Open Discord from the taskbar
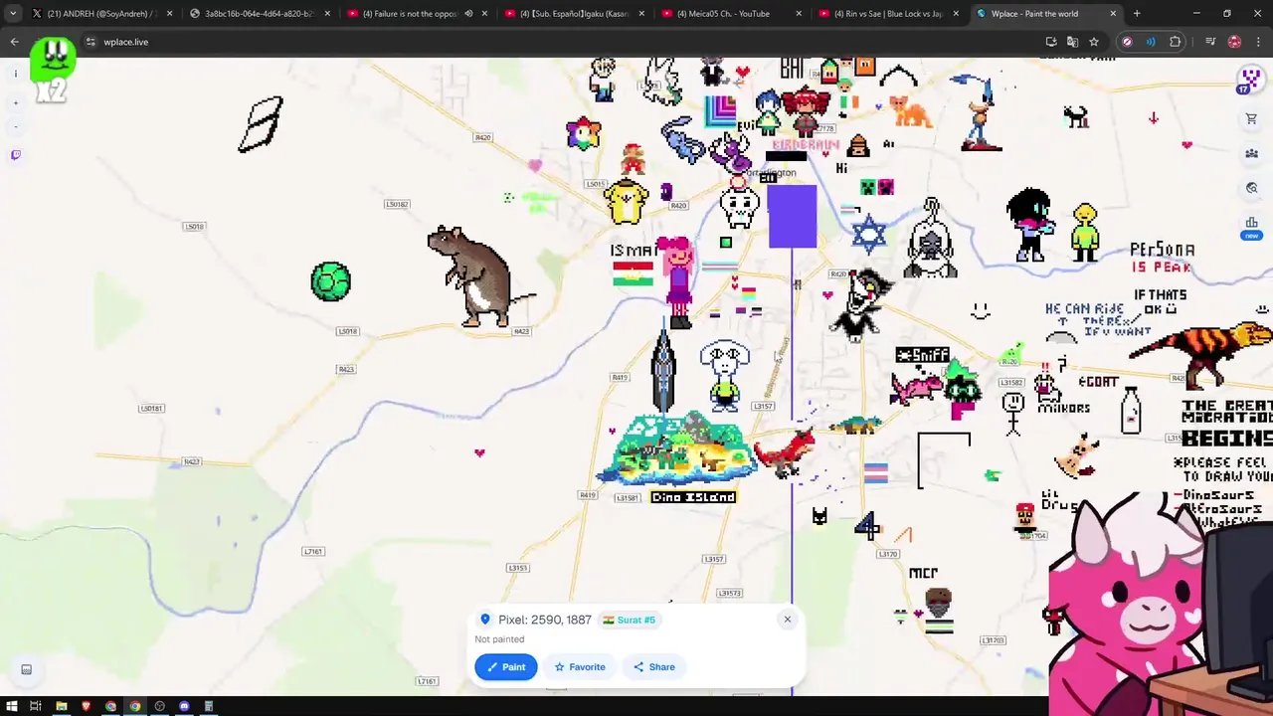The width and height of the screenshot is (1273, 716). pyautogui.click(x=184, y=706)
